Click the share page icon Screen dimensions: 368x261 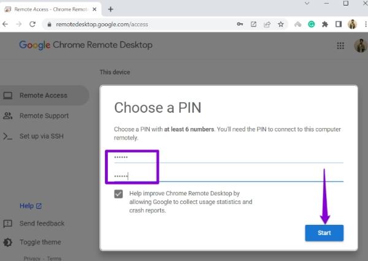267,24
